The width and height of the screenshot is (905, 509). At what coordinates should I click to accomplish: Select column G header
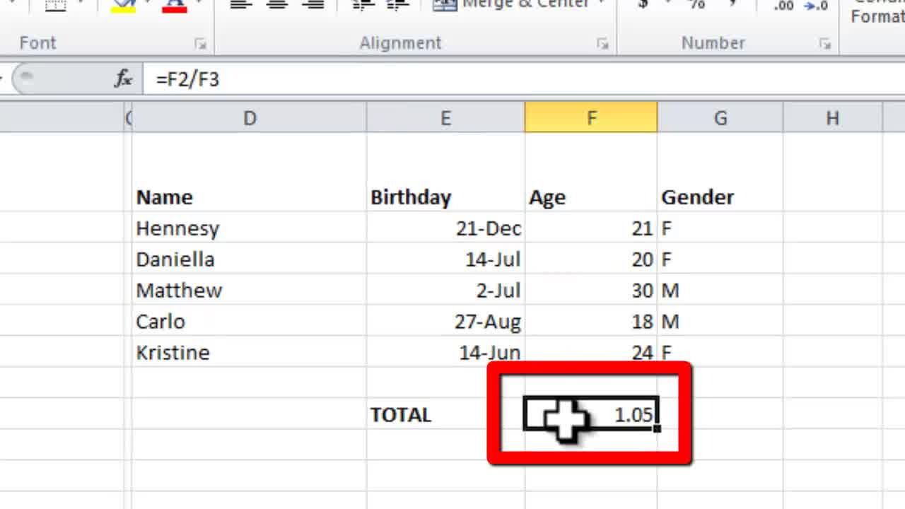[720, 117]
